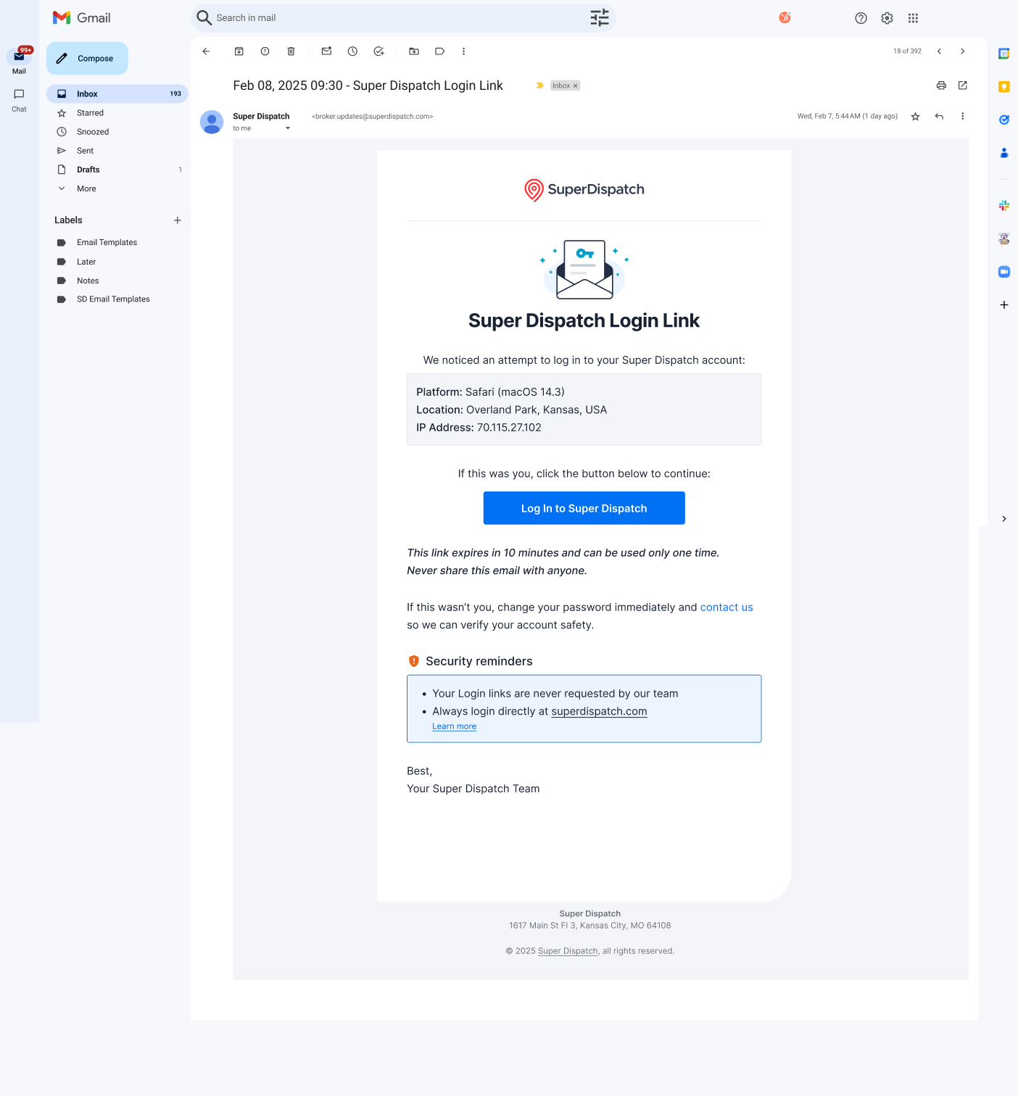The image size is (1018, 1096).
Task: Follow the 'contact us' link
Action: click(x=727, y=607)
